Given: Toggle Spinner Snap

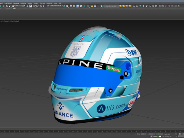Looking at the screenshot, I should pos(44,6).
